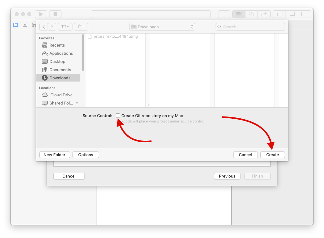Click the Stop button in Xcode toolbar
Image resolution: width=324 pixels, height=238 pixels.
pyautogui.click(x=55, y=14)
